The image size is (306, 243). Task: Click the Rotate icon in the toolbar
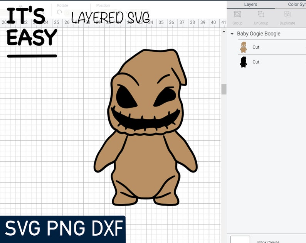[x=59, y=12]
